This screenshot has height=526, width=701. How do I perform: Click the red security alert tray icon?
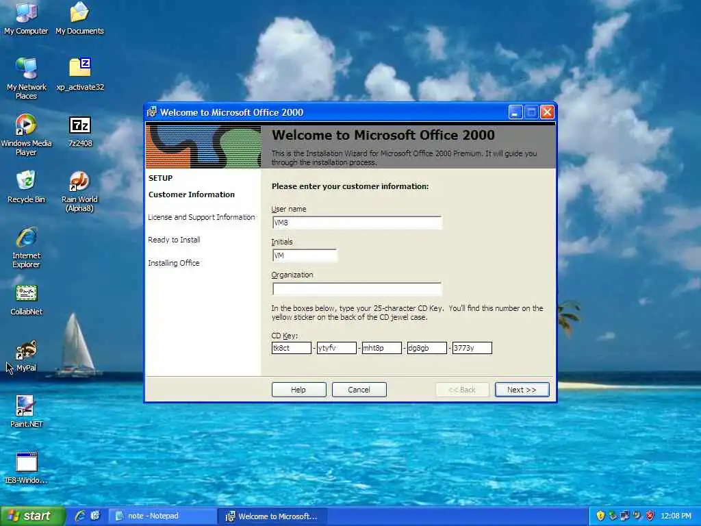coord(650,516)
